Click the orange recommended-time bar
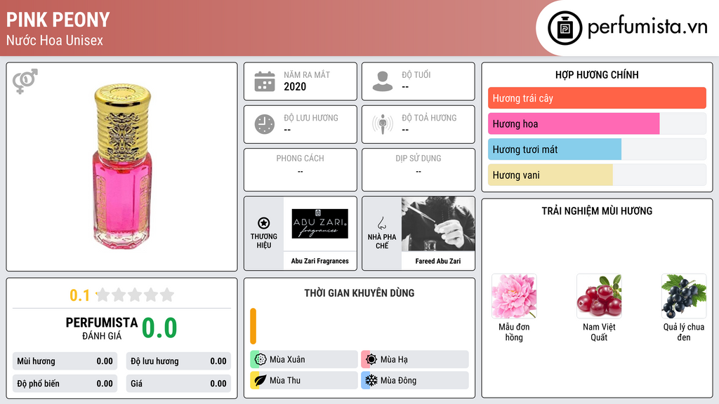 tap(253, 326)
